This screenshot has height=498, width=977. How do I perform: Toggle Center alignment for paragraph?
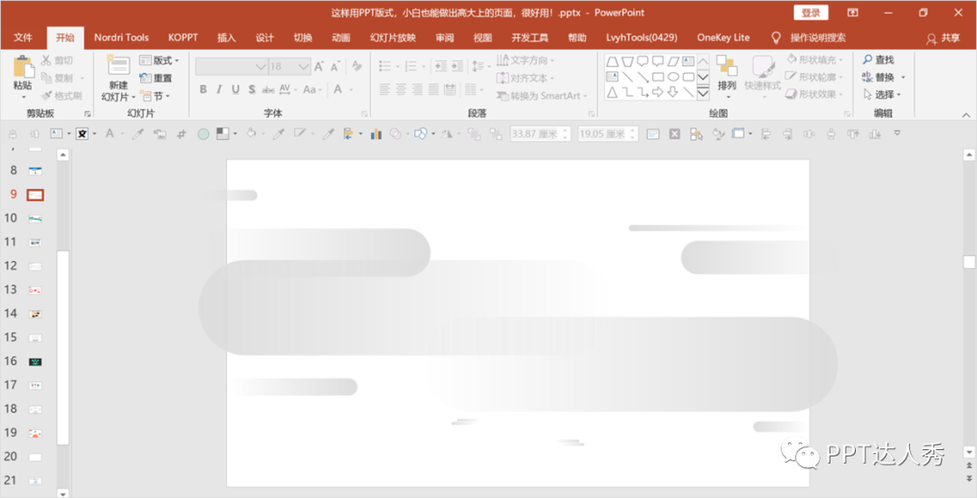point(401,89)
